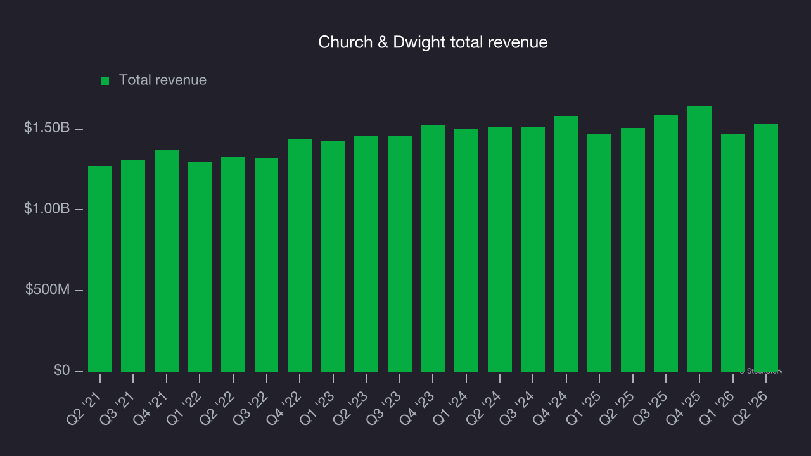This screenshot has height=456, width=811.
Task: Click the green Total revenue legend swatch
Action: click(x=105, y=81)
